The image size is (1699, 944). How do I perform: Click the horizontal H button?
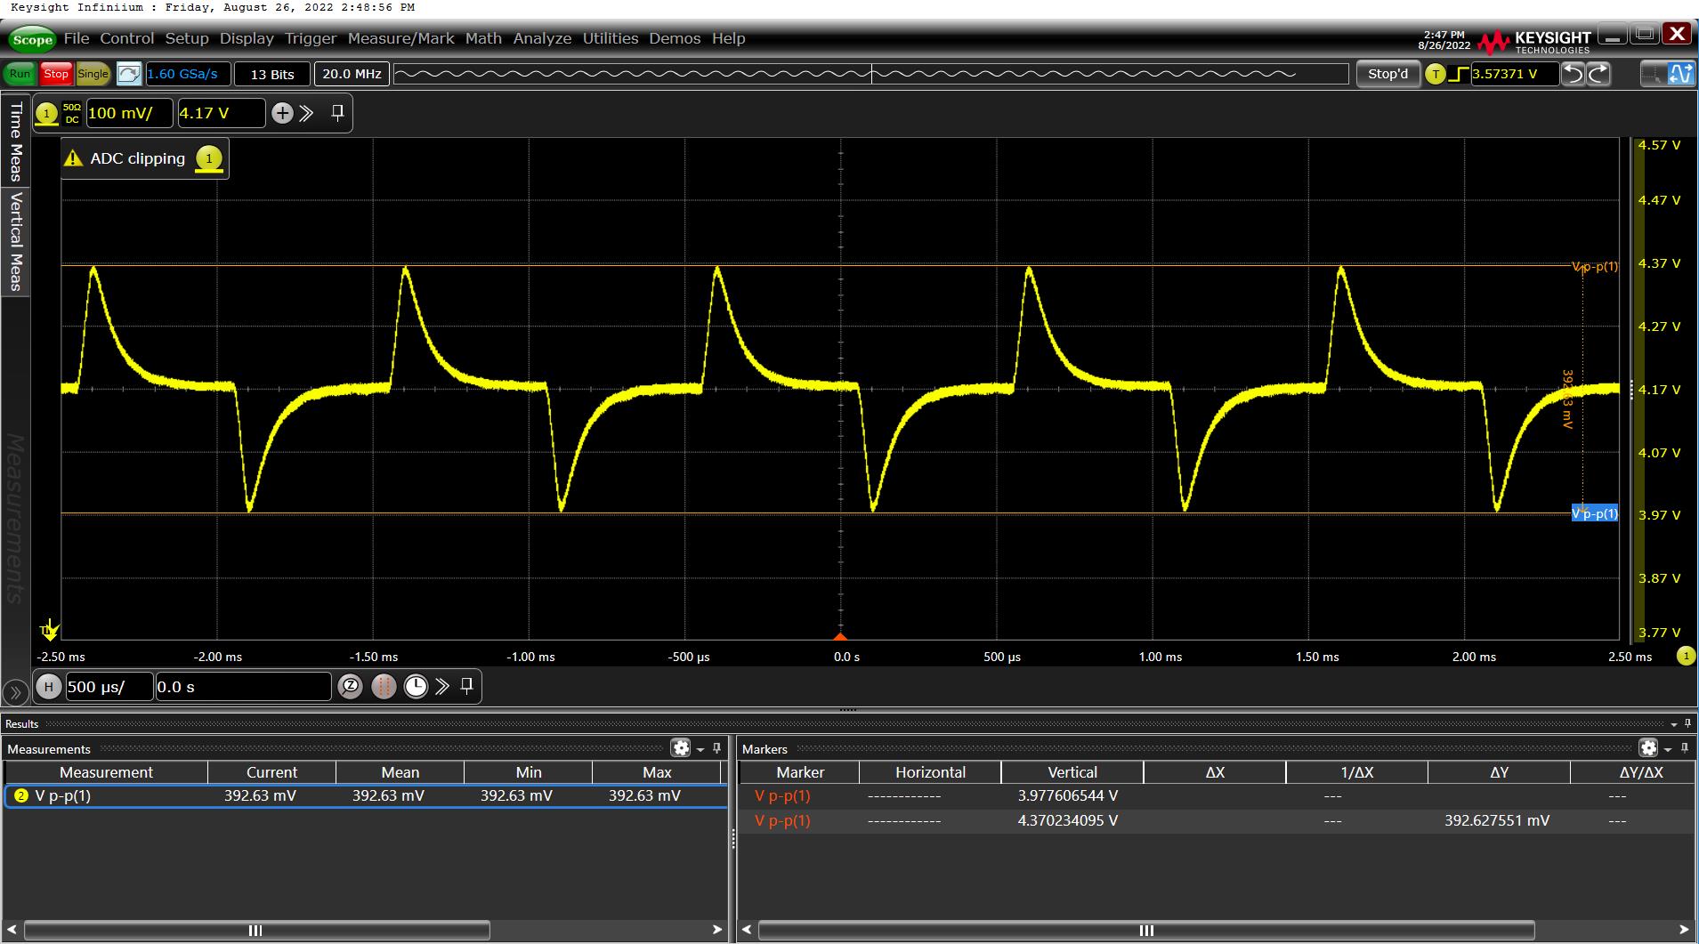pyautogui.click(x=49, y=687)
